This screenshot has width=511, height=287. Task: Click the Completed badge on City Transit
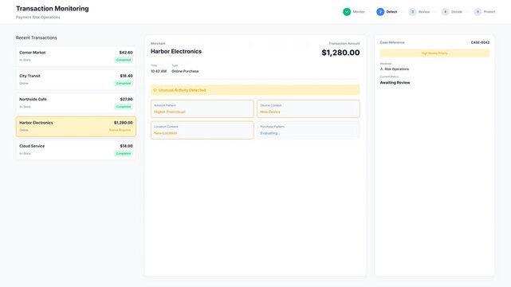[124, 84]
